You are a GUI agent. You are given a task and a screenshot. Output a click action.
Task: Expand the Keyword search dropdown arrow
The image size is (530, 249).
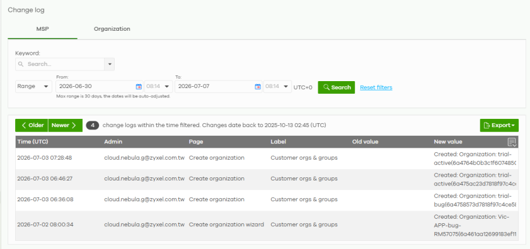coord(110,64)
